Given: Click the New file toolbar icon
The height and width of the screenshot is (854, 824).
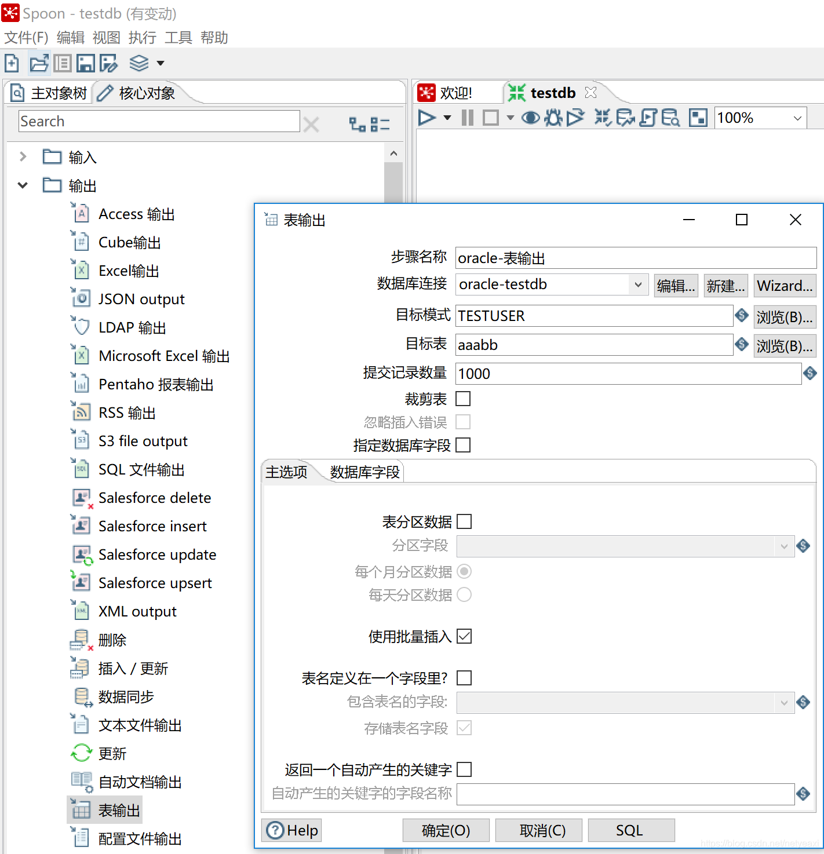Looking at the screenshot, I should coord(12,63).
